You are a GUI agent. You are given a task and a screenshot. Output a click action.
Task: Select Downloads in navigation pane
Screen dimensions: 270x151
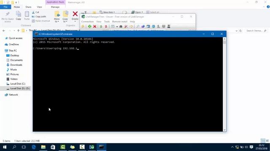pos(14,65)
